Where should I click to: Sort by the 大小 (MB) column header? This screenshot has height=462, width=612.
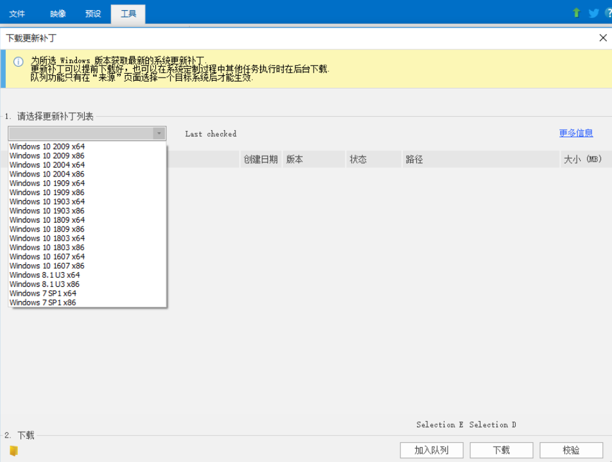pyautogui.click(x=586, y=159)
